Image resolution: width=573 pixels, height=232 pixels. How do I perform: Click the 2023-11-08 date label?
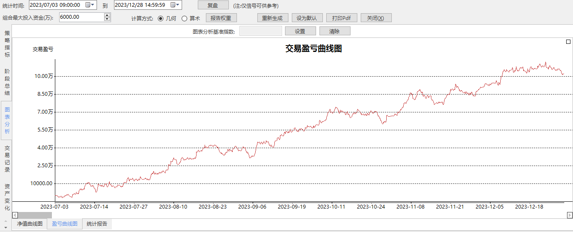[x=411, y=207]
